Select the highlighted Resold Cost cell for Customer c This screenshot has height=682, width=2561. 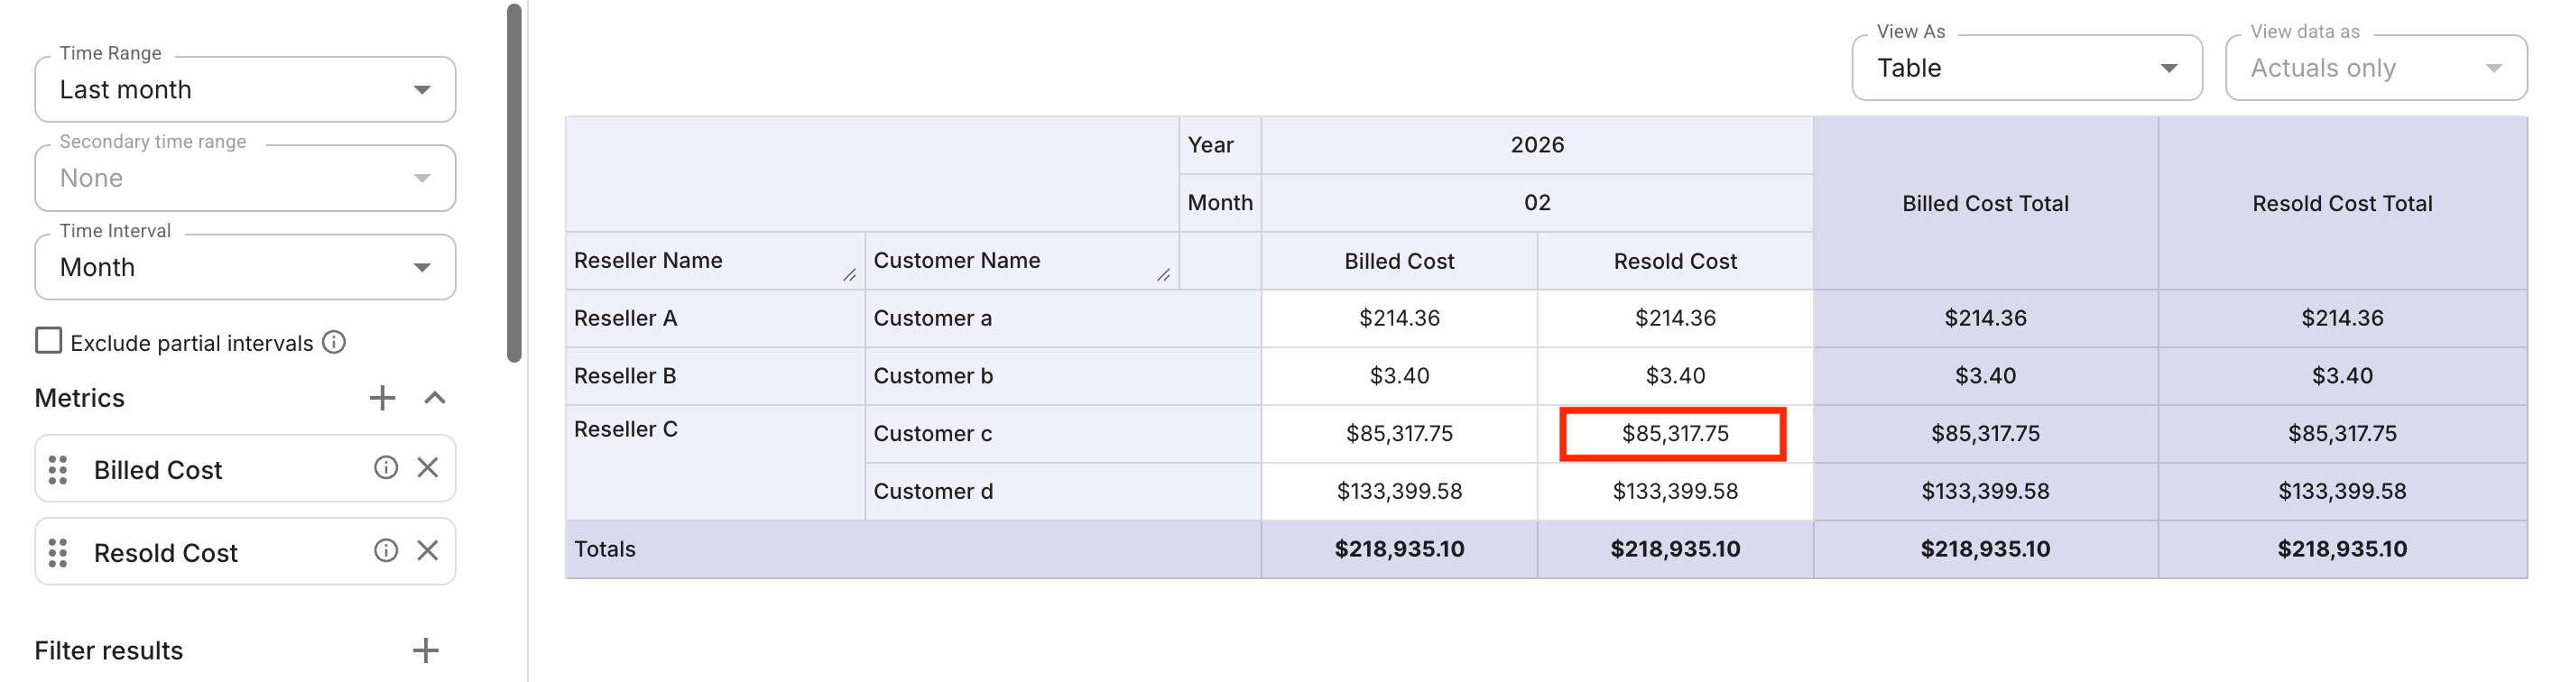(1675, 433)
